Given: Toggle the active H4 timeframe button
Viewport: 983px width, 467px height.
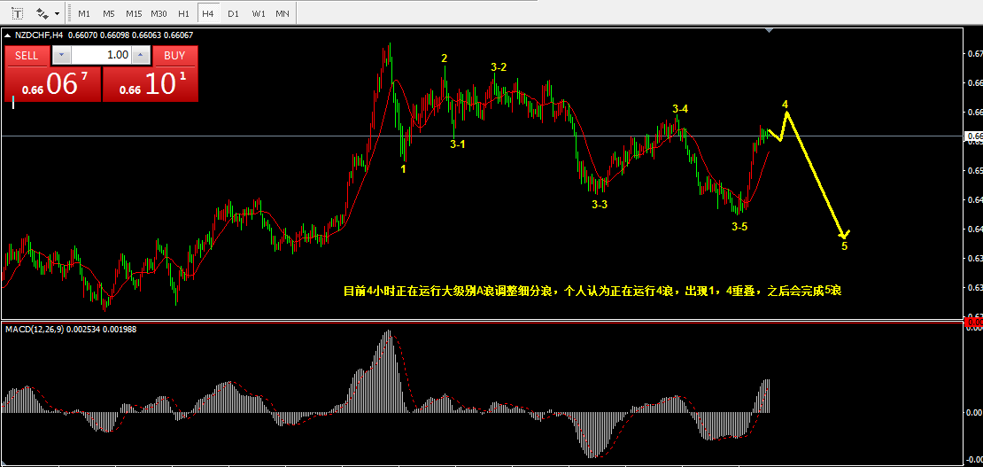Looking at the screenshot, I should click(x=208, y=13).
